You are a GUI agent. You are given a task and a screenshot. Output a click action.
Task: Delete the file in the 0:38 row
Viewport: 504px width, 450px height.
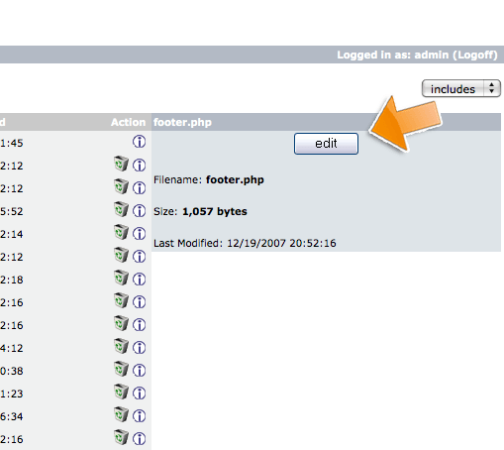click(x=121, y=370)
